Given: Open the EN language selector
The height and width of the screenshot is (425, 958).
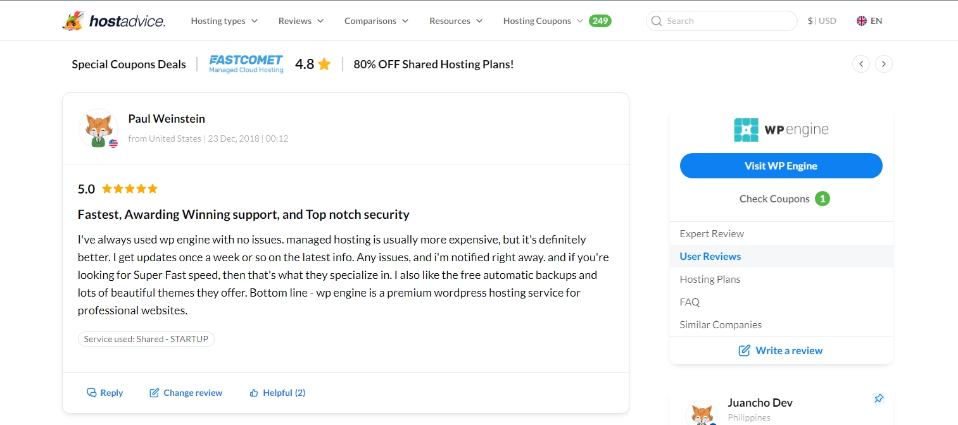Looking at the screenshot, I should [x=869, y=21].
